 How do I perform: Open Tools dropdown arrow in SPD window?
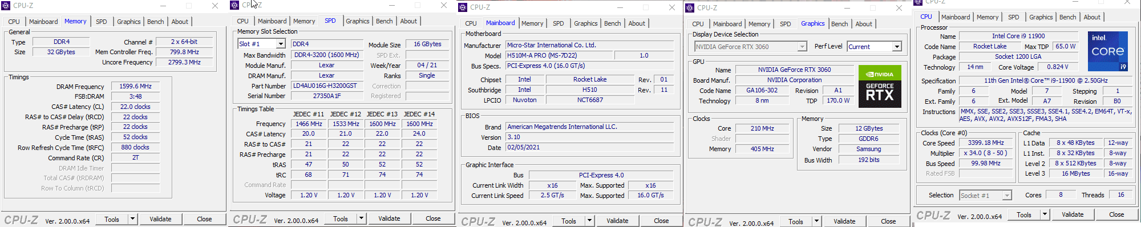pyautogui.click(x=361, y=218)
